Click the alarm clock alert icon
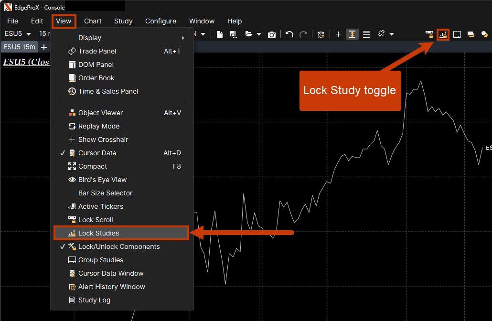 pyautogui.click(x=321, y=34)
